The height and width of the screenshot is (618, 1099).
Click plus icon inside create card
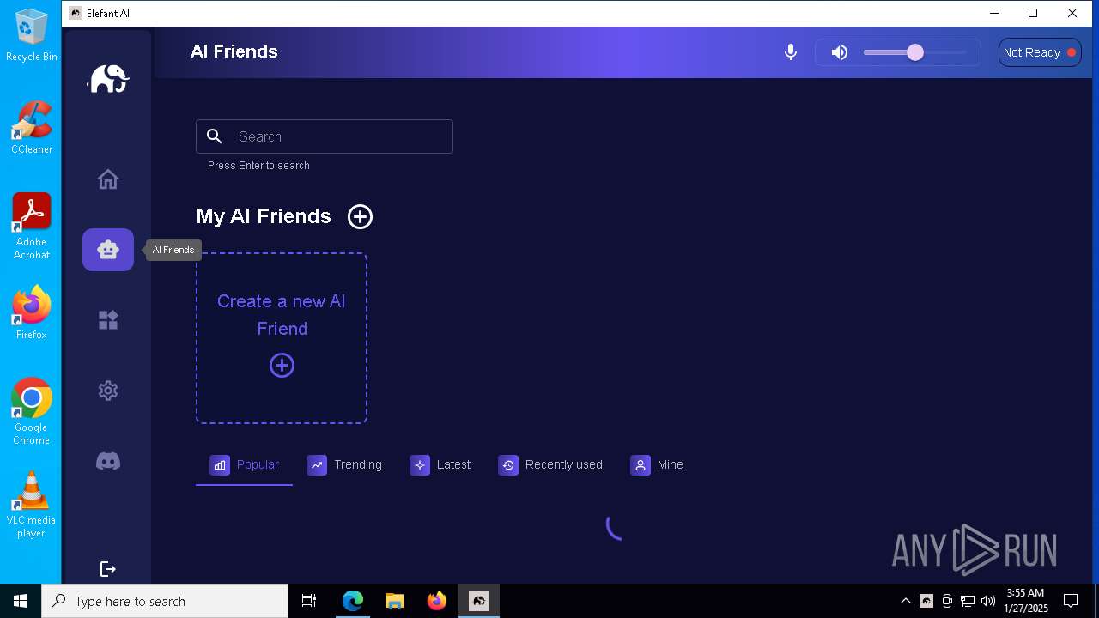coord(282,366)
